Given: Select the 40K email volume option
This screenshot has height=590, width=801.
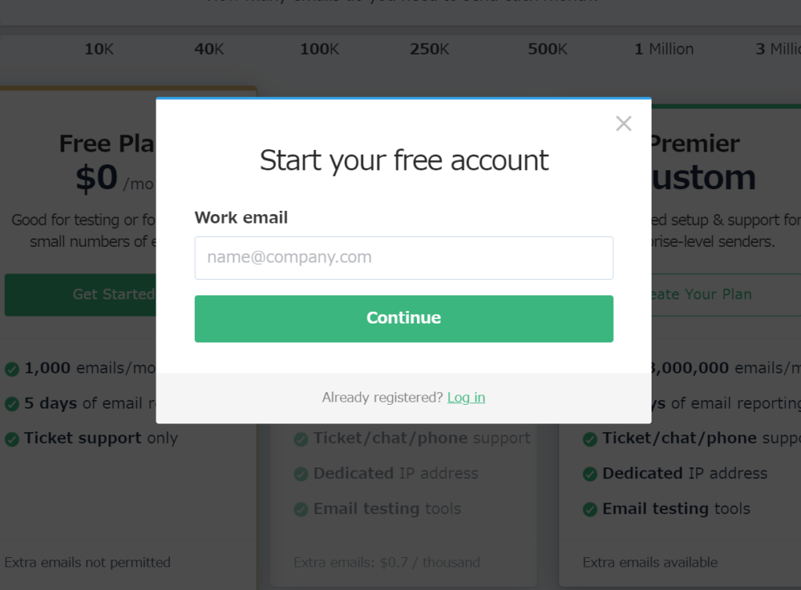Looking at the screenshot, I should pyautogui.click(x=209, y=49).
